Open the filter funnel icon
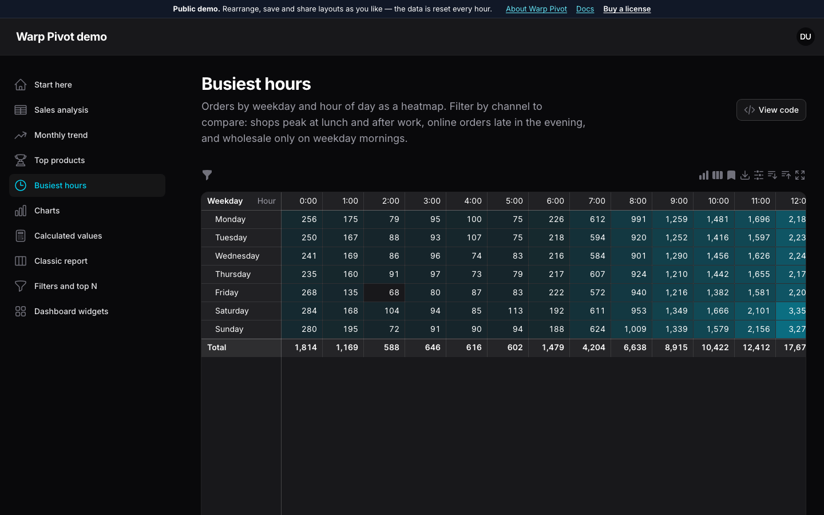The height and width of the screenshot is (515, 824). coord(207,175)
